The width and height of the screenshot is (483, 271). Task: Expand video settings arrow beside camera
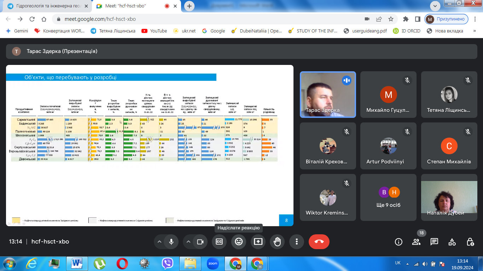pyautogui.click(x=188, y=242)
